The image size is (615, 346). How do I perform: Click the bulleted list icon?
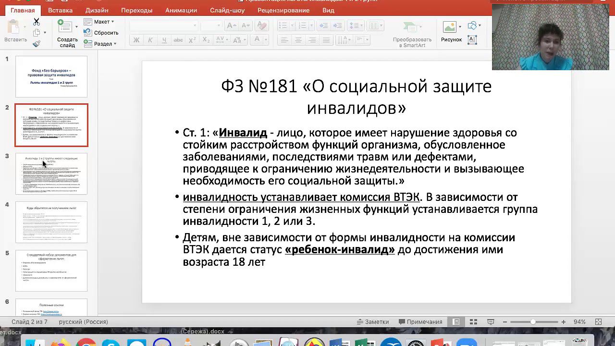[x=284, y=25]
